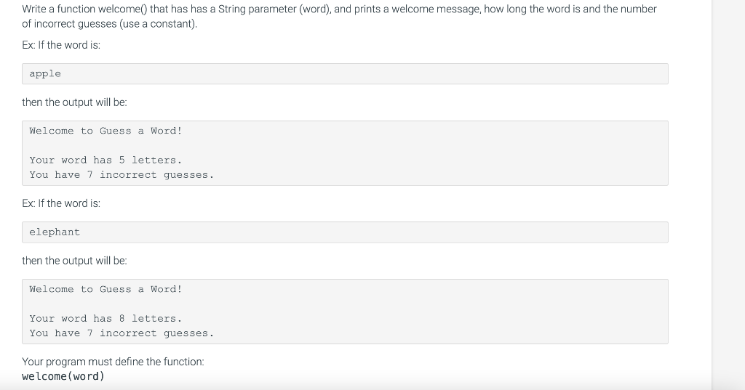
Task: Click second 'then the output will be:' text
Action: (75, 261)
